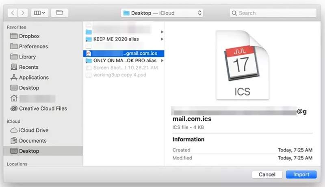Click the ICS file - 4 KB label

click(x=188, y=127)
